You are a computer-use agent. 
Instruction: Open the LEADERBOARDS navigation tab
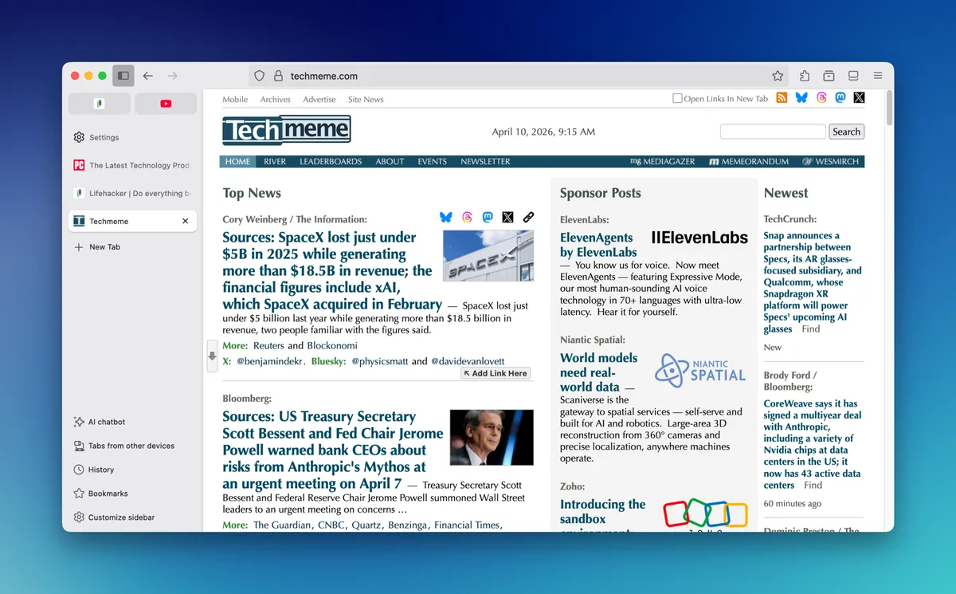click(331, 161)
